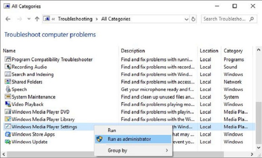
Task: Click 'Find and fix problems playing mo...' description
Action: click(158, 104)
